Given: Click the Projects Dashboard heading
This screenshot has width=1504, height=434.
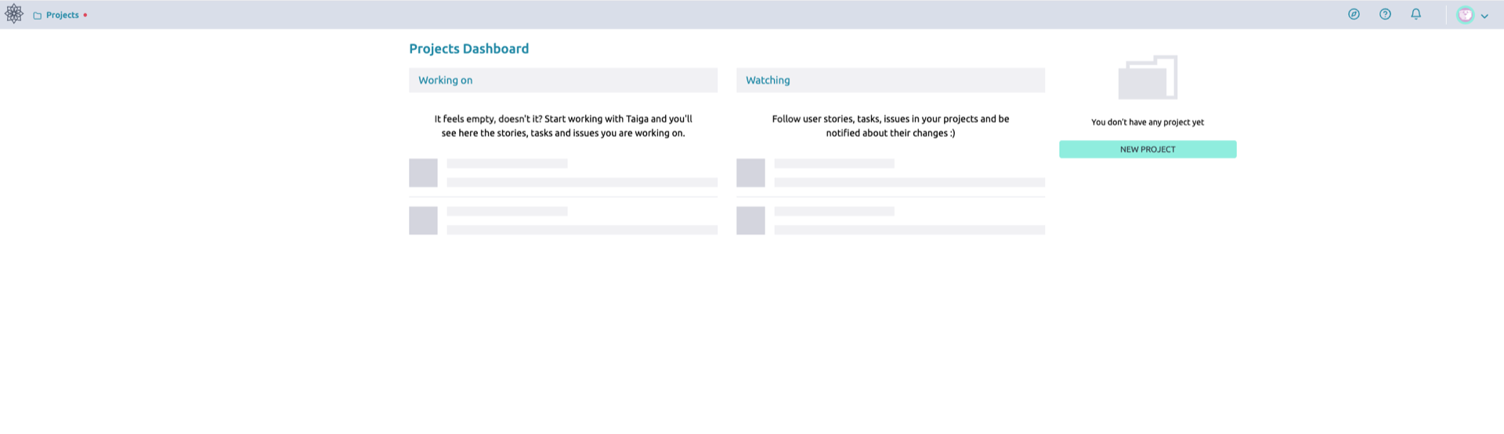Looking at the screenshot, I should (x=468, y=48).
